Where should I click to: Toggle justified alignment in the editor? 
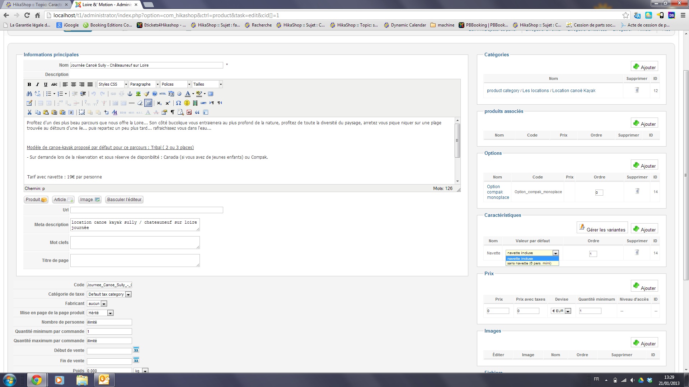90,85
